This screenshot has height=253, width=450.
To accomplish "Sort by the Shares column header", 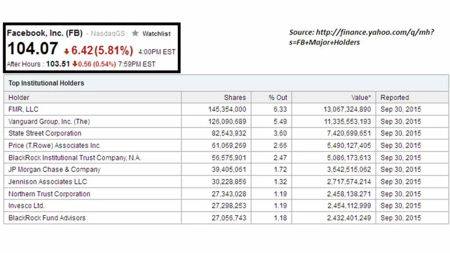I will tap(235, 98).
